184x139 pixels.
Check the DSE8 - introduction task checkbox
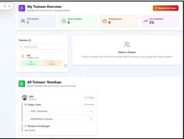click(x=28, y=111)
